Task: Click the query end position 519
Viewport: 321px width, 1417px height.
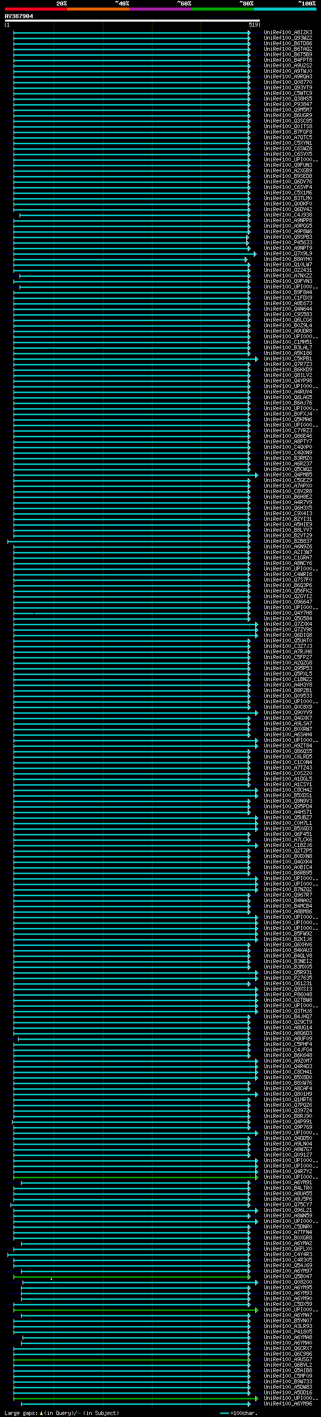Action: pos(253,25)
